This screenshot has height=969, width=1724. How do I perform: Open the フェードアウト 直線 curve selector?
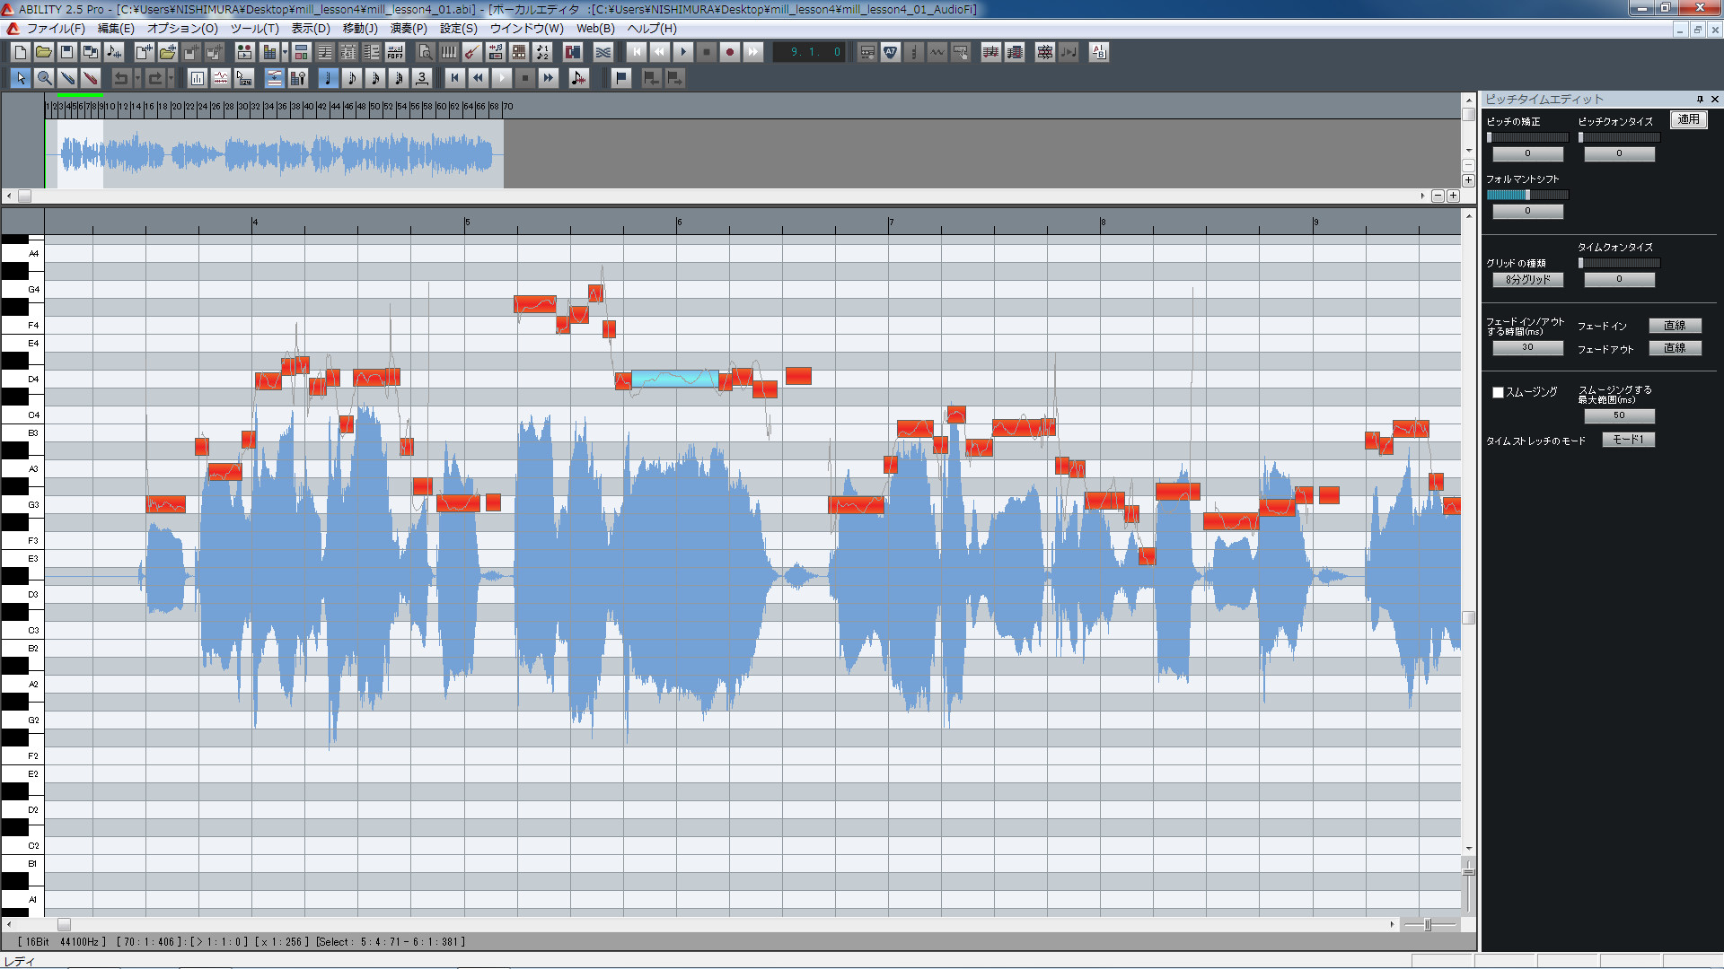click(1675, 348)
